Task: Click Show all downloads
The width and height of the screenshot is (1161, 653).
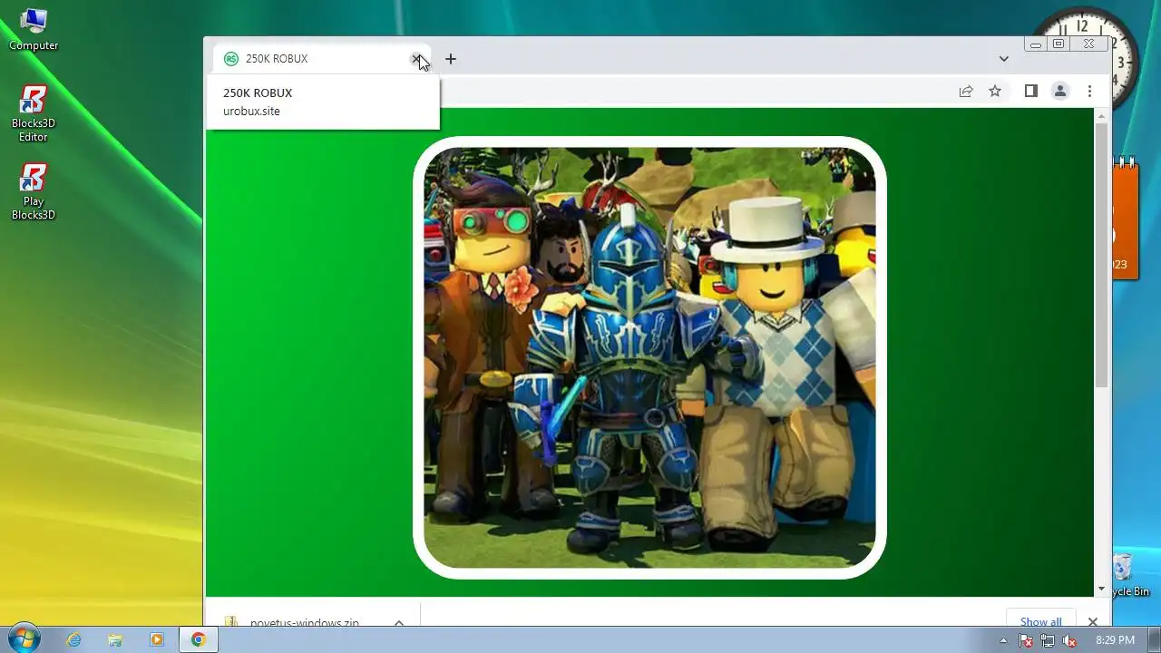Action: pyautogui.click(x=1040, y=620)
